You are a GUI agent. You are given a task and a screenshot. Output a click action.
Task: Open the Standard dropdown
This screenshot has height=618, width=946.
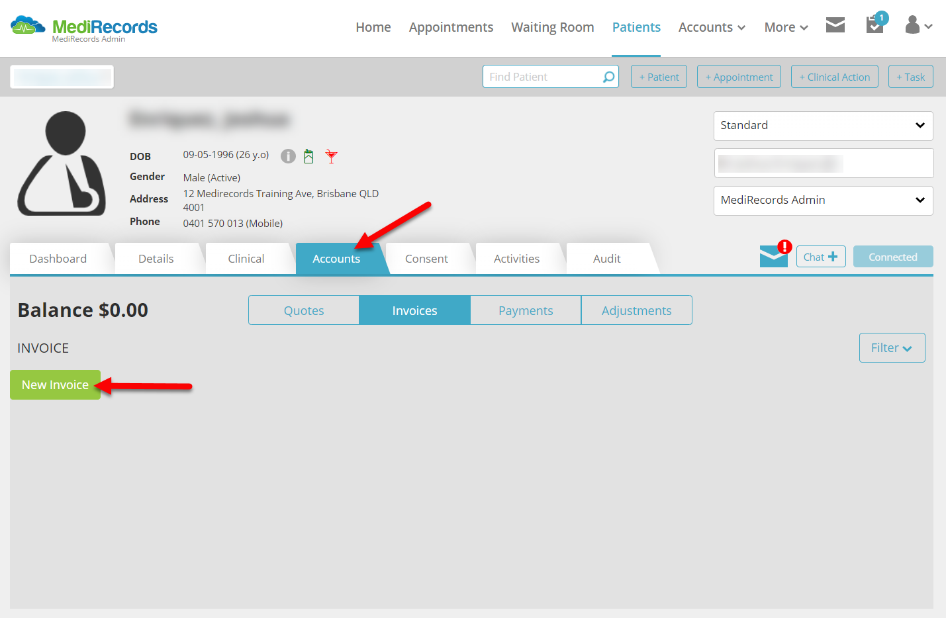(823, 126)
